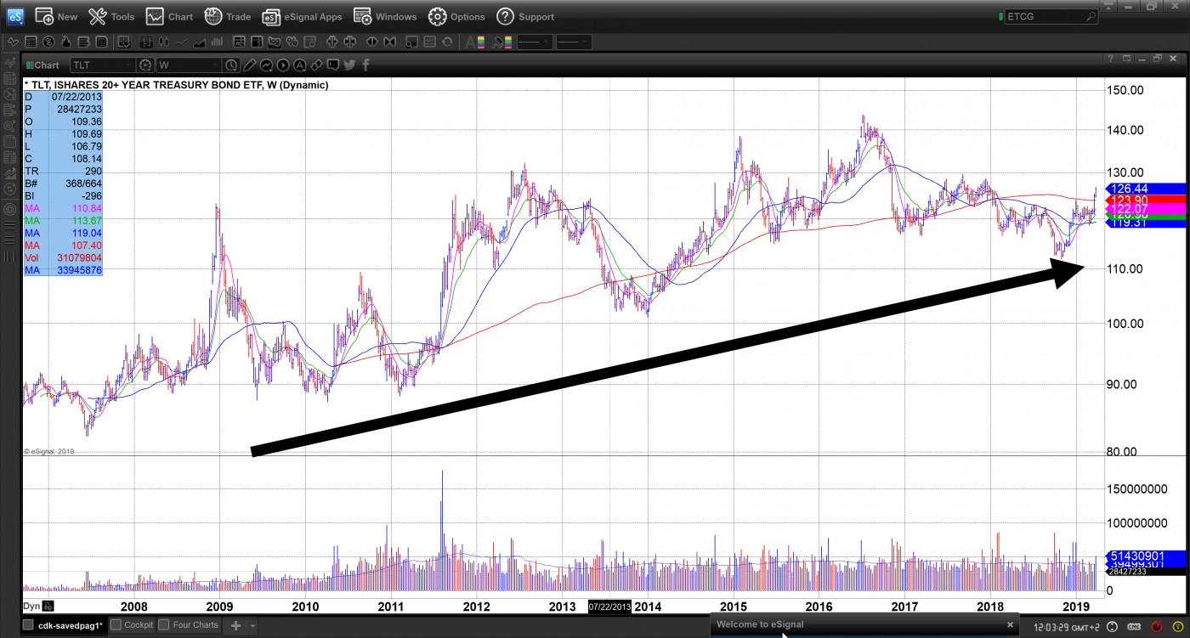Click the bowtie-shaped toolbar icon
The height and width of the screenshot is (638, 1190).
389,42
